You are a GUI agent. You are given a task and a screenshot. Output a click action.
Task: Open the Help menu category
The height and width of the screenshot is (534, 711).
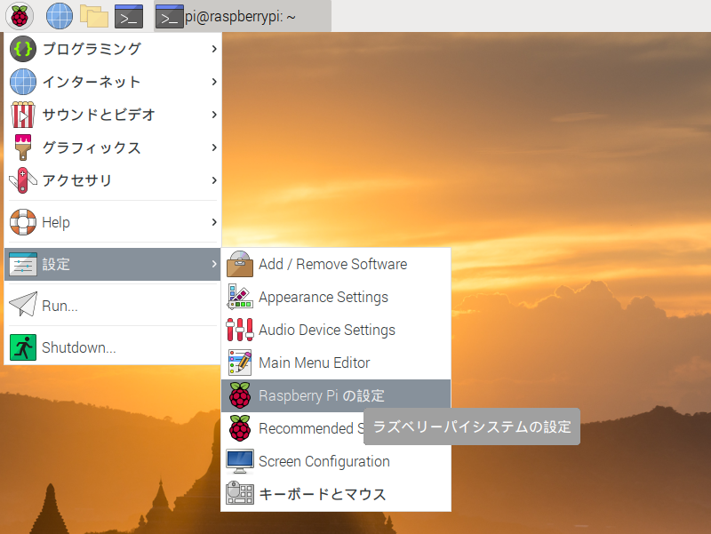pyautogui.click(x=113, y=222)
